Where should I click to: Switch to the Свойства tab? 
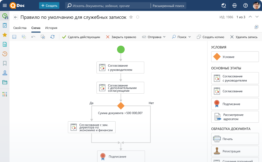click(x=20, y=28)
